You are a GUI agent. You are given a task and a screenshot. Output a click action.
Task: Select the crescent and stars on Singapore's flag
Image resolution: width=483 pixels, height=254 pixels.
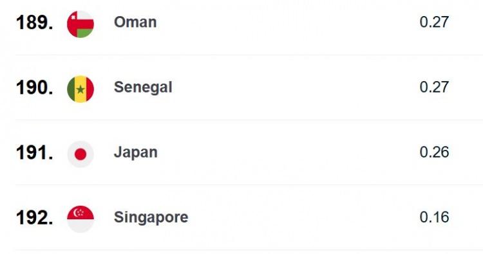pos(79,212)
